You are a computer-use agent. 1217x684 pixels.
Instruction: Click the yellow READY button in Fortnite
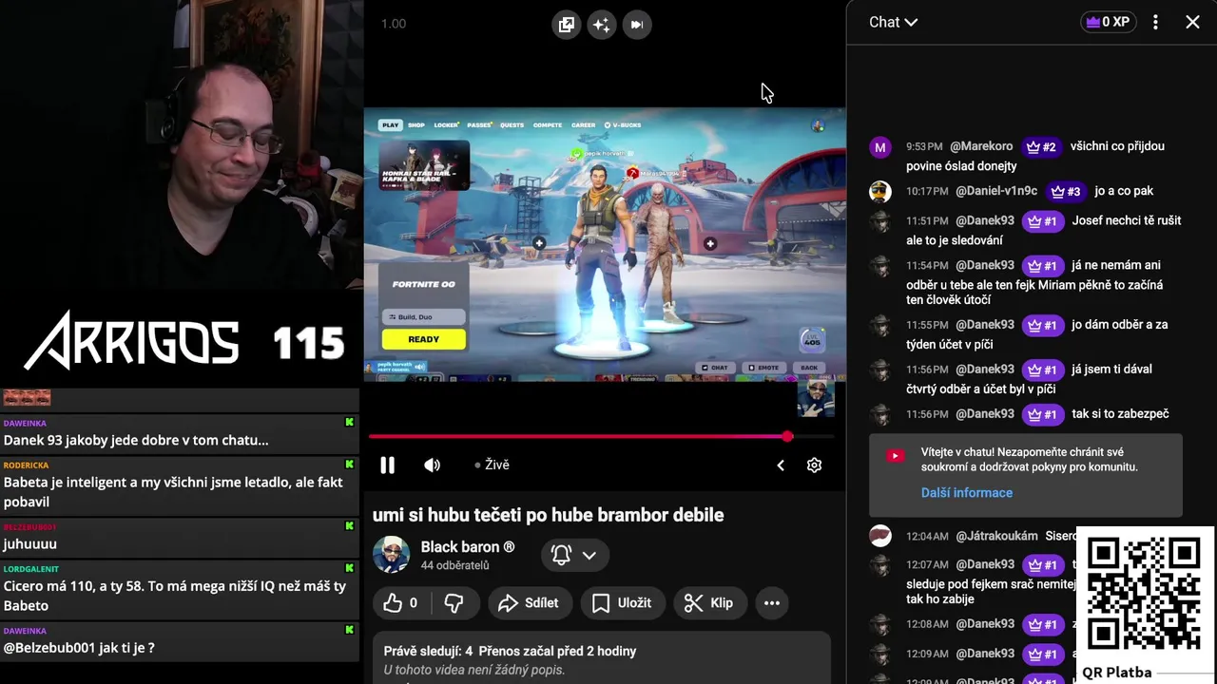coord(424,339)
